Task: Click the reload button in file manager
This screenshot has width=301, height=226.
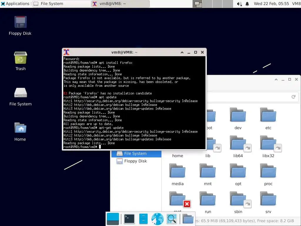Action: [x=293, y=97]
